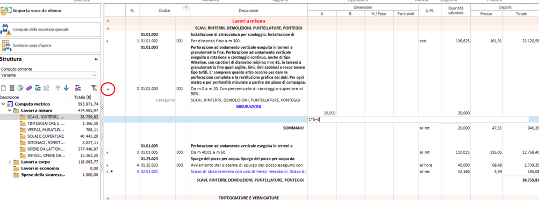Click the trash bin delete icon

point(12,88)
